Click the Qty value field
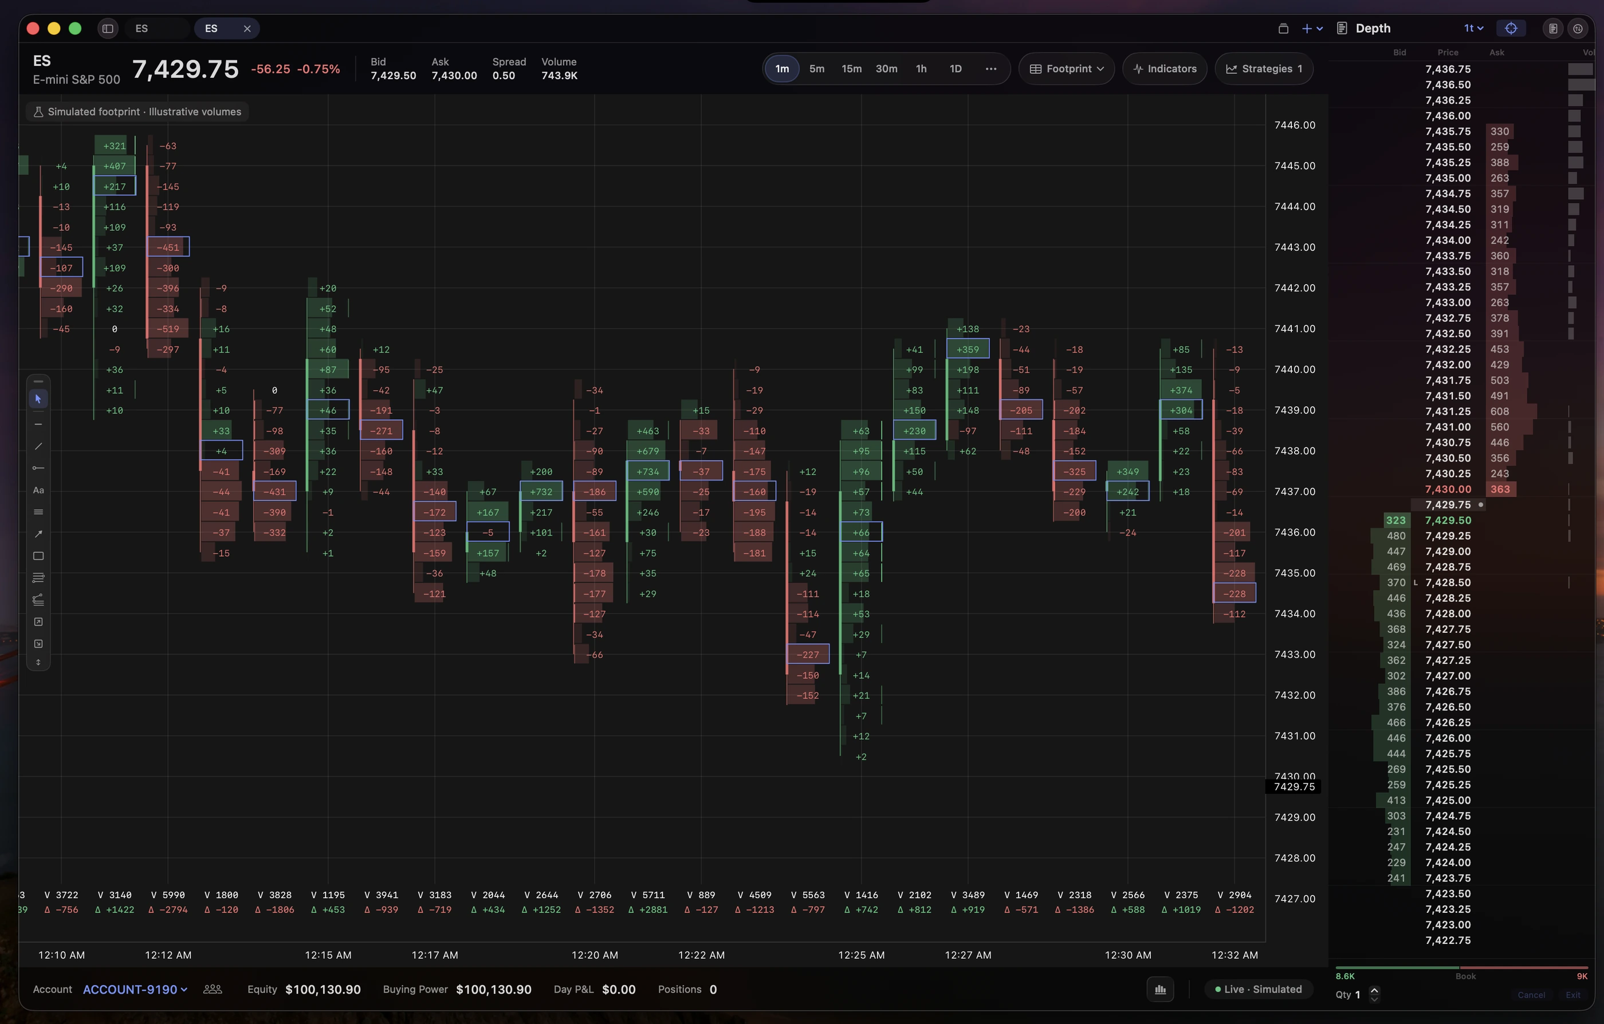Viewport: 1604px width, 1024px height. (1358, 995)
